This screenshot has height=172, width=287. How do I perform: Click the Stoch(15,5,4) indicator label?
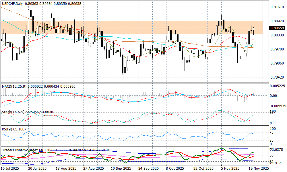12,112
